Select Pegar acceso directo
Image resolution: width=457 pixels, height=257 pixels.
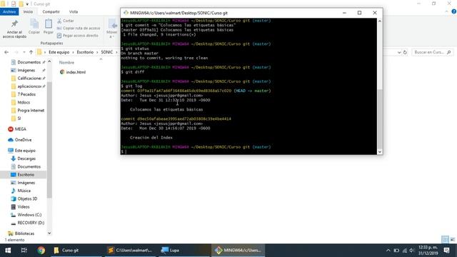(78, 36)
